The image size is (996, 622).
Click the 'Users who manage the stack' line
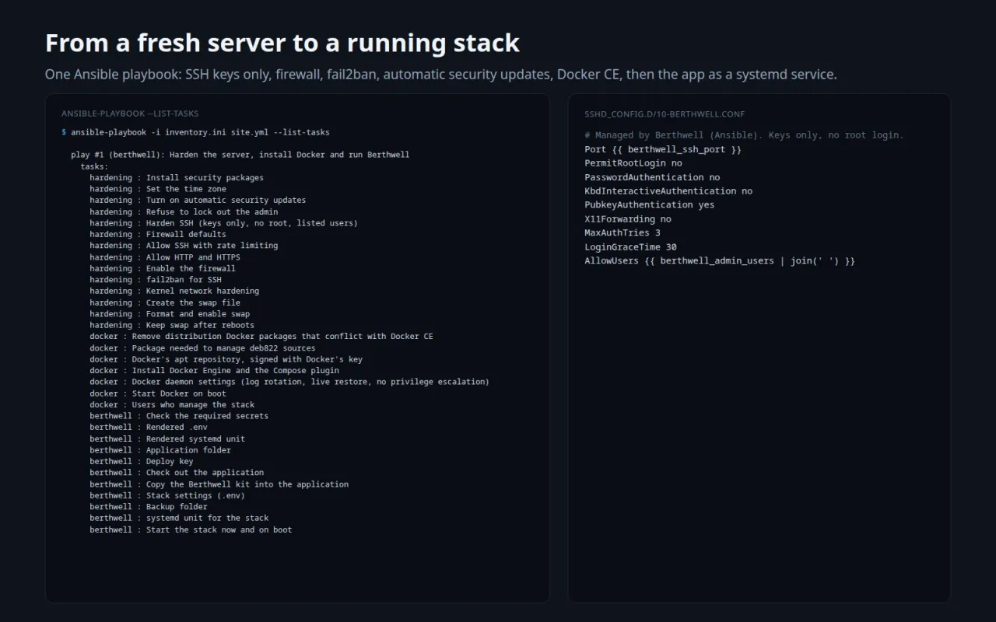tap(172, 404)
